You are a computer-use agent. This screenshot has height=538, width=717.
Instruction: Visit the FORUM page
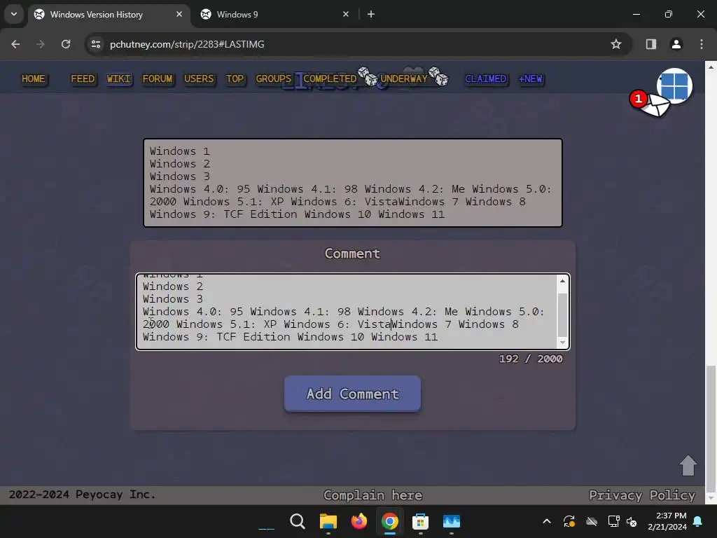[158, 78]
